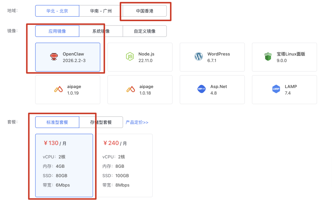
Task: Switch region to 中国香港
Action: (144, 11)
